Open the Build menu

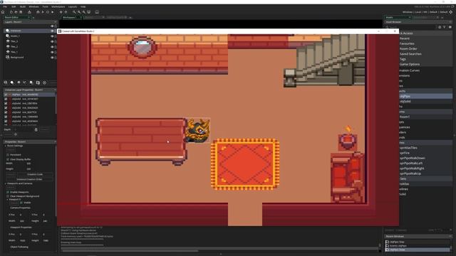(x=22, y=6)
